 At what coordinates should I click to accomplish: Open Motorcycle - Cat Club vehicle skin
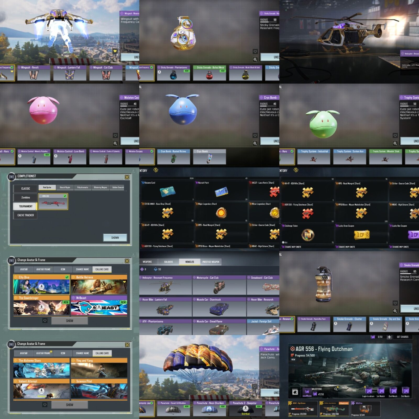[219, 285]
